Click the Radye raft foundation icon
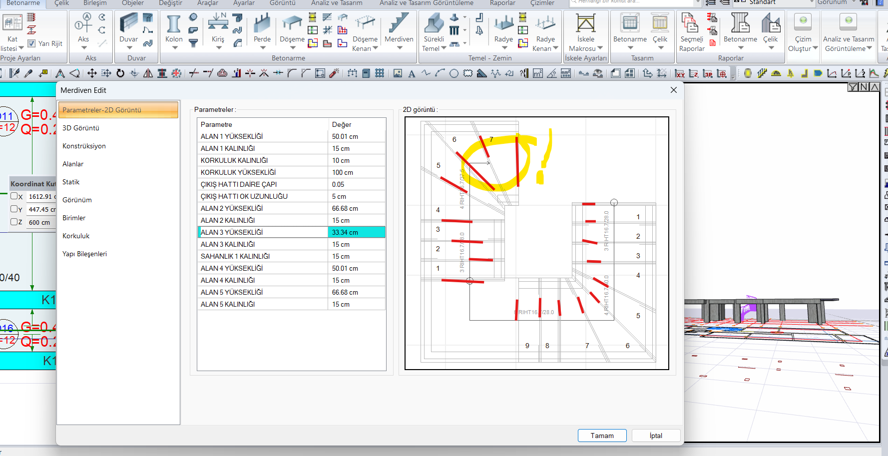 click(503, 23)
